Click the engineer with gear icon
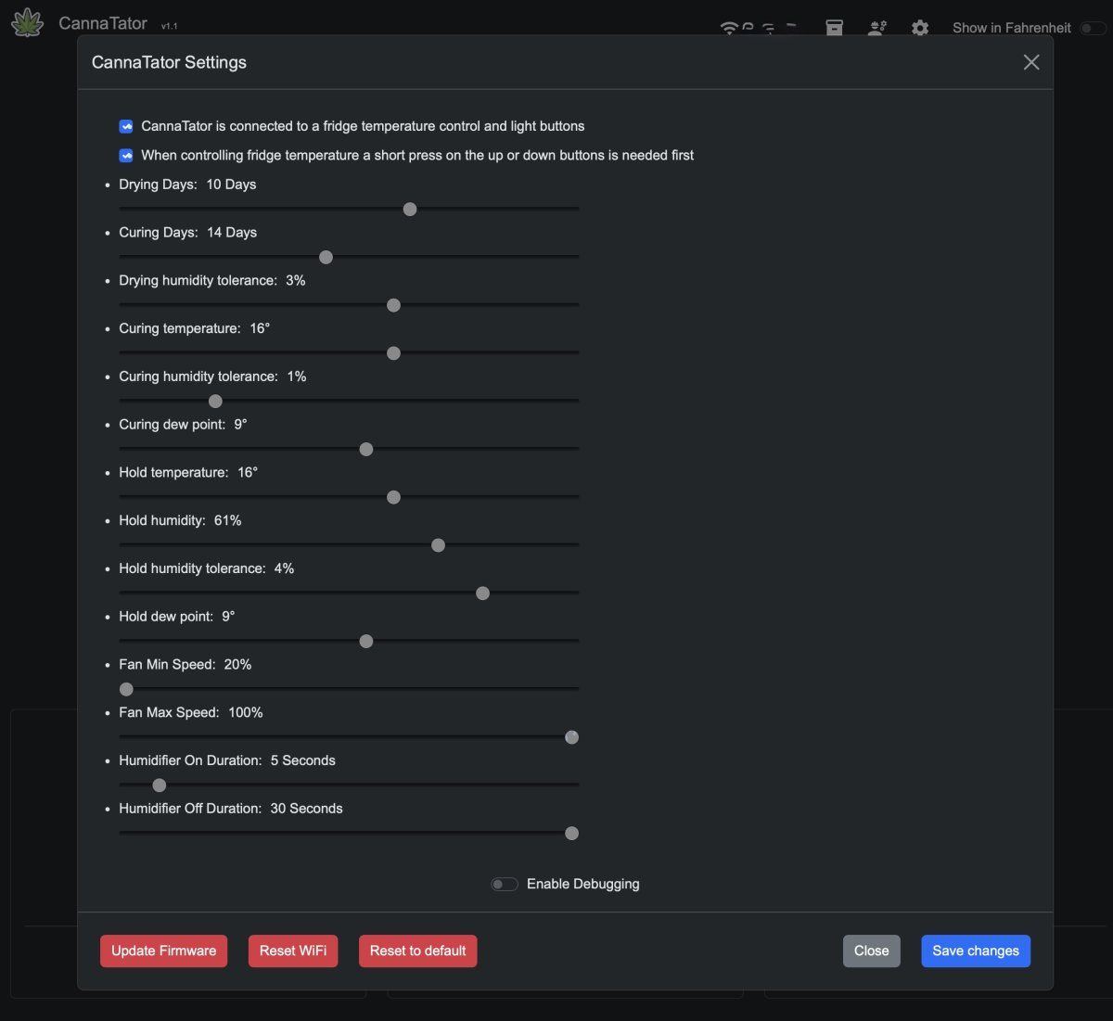 click(876, 28)
